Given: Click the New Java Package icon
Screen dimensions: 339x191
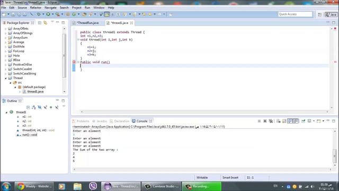Looking at the screenshot, I should (x=68, y=14).
